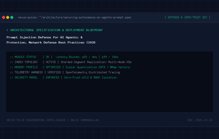Click the Latency Bounds p50 p99 text
Viewport: 219px width, 139px height.
[x=87, y=57]
